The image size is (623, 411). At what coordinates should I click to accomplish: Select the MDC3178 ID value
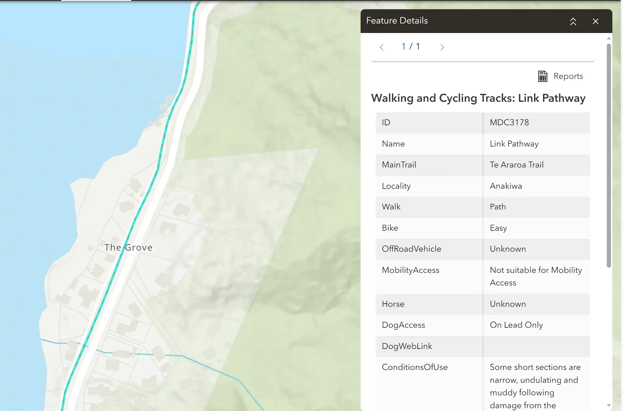(x=509, y=122)
